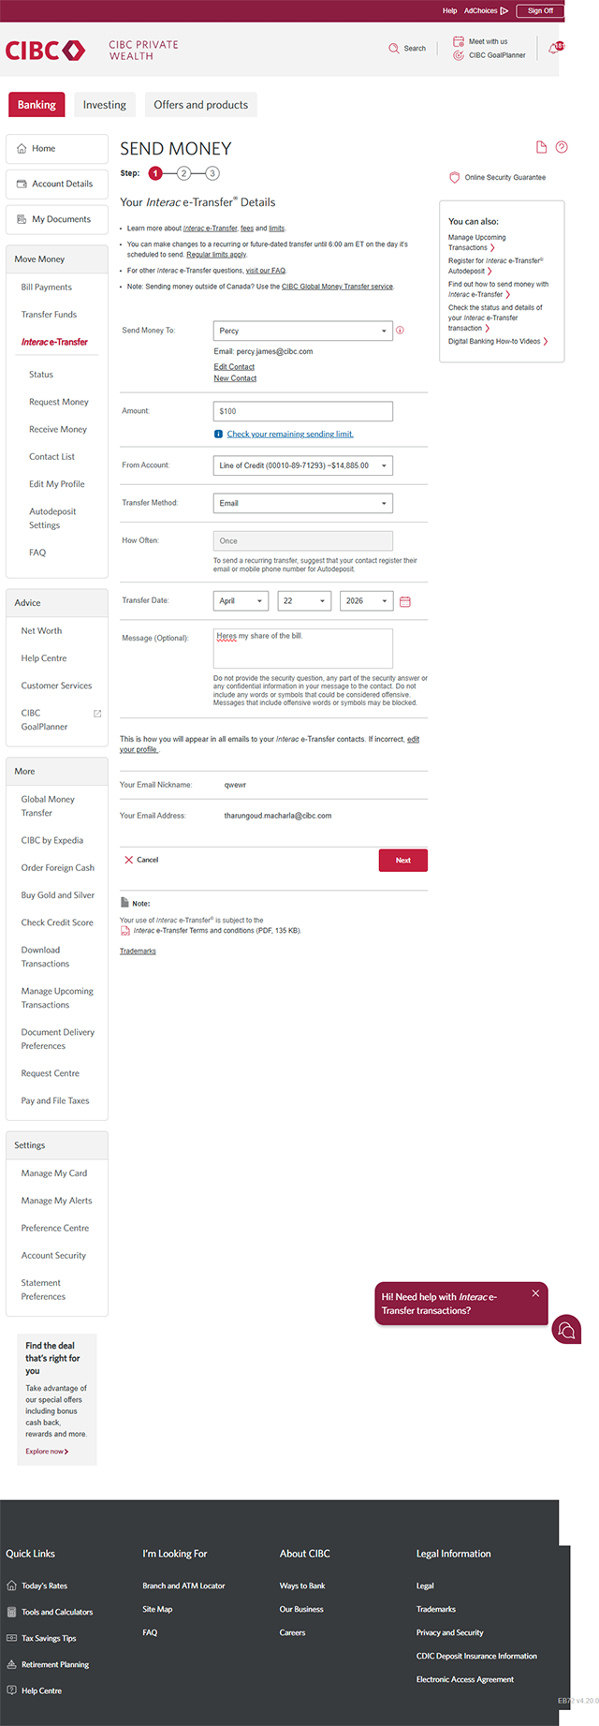The image size is (599, 1726).
Task: Click the Help link in top bar
Action: pyautogui.click(x=449, y=11)
